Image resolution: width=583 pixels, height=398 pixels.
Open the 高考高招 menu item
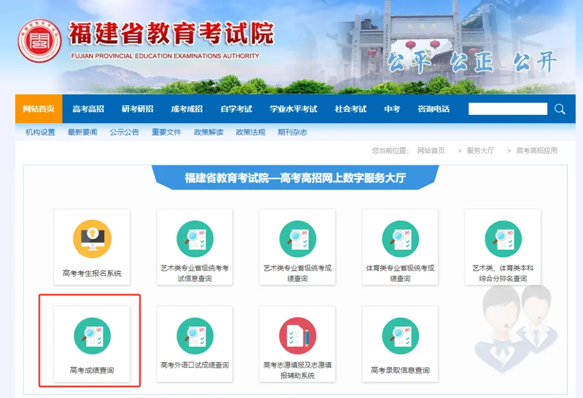[x=88, y=109]
